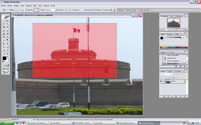
Task: Select the Path Selection tool
Action: tap(4, 44)
